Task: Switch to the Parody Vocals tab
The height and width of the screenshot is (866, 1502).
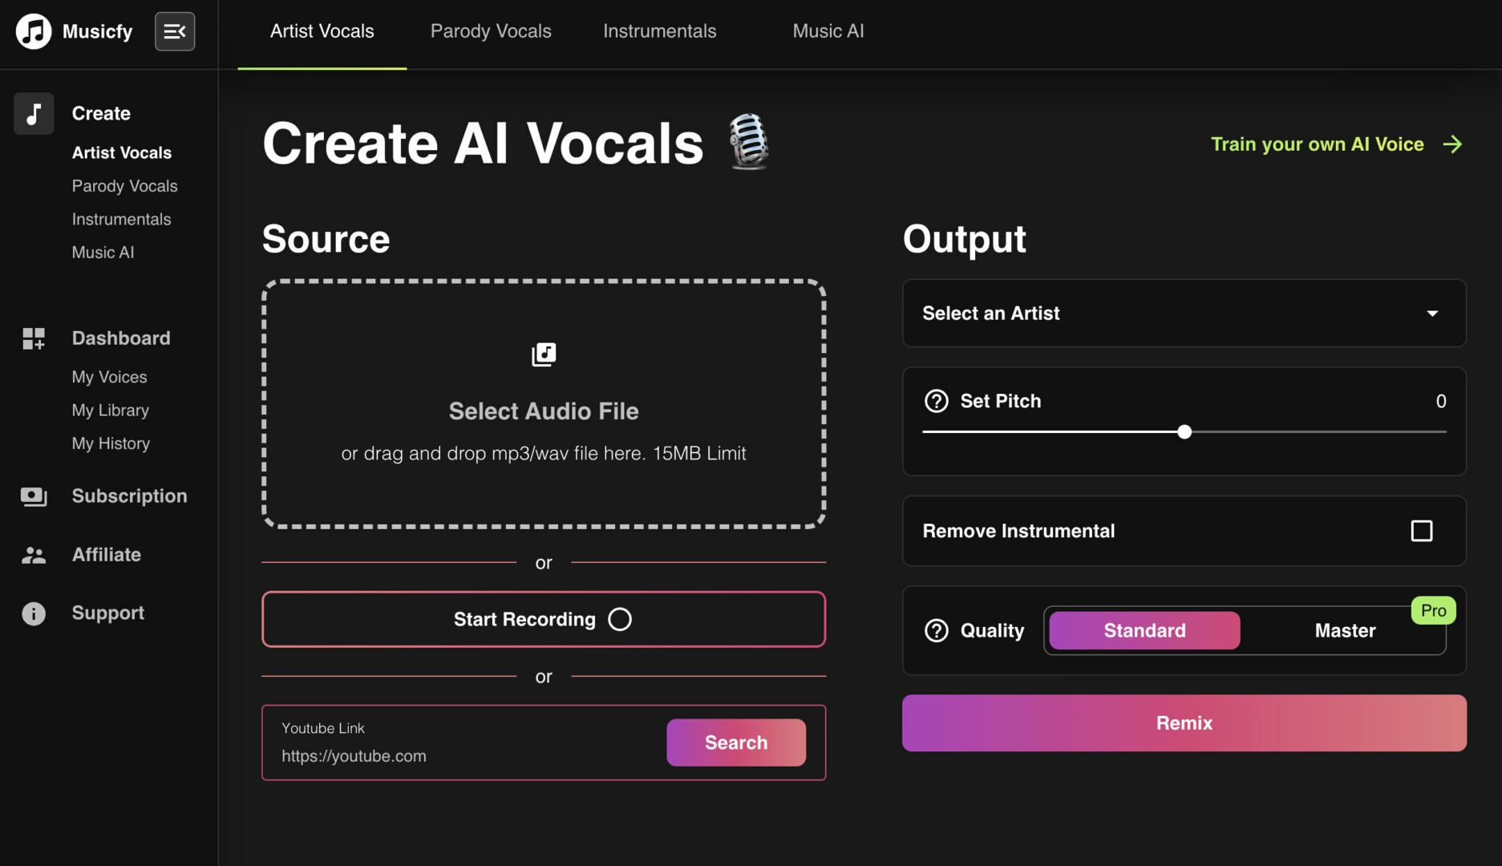Action: coord(491,31)
